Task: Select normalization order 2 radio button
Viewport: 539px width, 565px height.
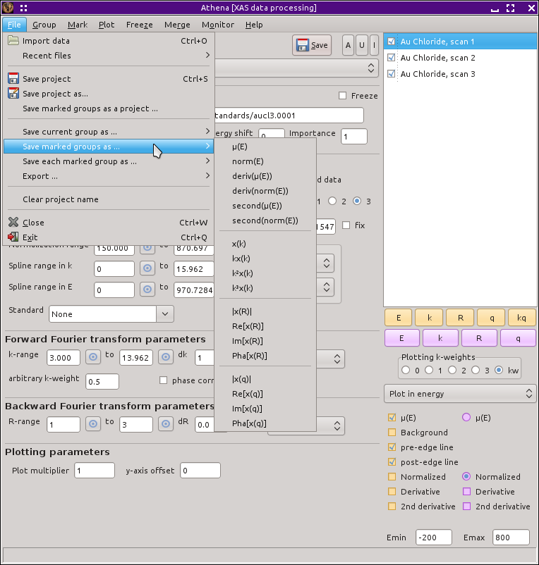Action: click(x=332, y=201)
